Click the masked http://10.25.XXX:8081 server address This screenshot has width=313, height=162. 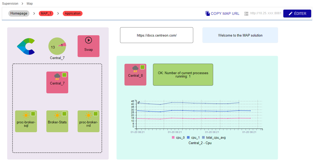click(x=266, y=13)
